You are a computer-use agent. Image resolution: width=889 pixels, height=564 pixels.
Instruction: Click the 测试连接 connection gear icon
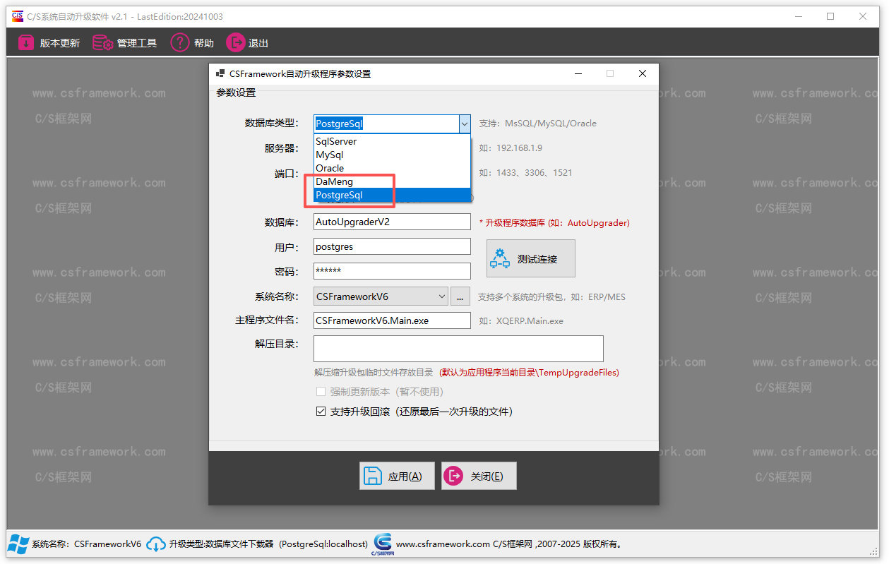[500, 258]
